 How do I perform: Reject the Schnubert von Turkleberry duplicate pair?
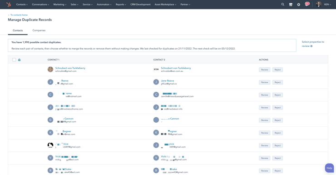[277, 70]
